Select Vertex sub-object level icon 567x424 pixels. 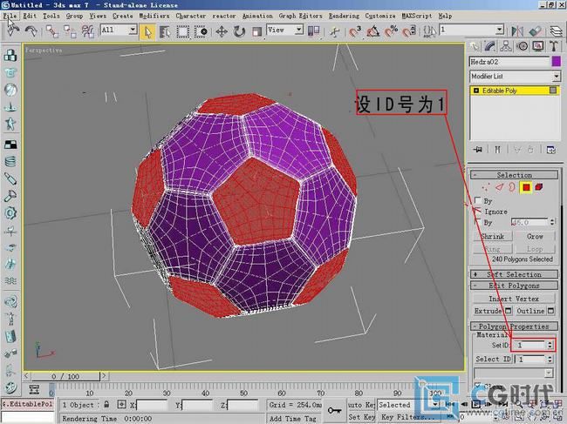click(x=486, y=187)
